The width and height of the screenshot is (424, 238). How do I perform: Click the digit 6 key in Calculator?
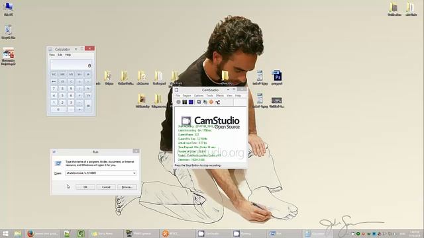71,95
